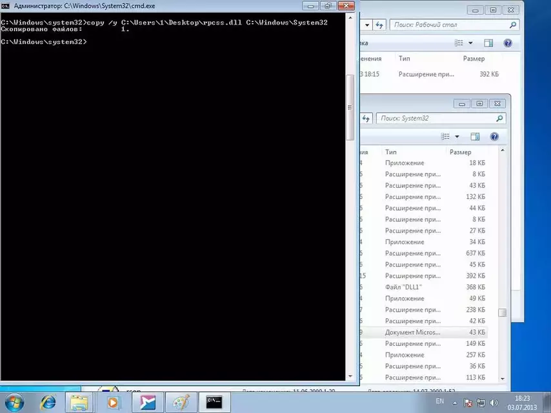Select cmd.exe taskbar button
Image resolution: width=551 pixels, height=413 pixels.
pos(214,403)
